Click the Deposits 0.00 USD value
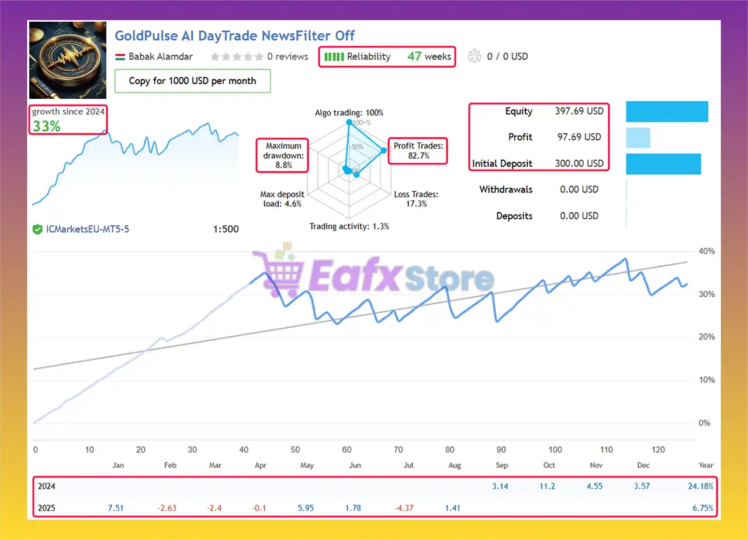Screen dimensions: 748x540 click(x=579, y=216)
